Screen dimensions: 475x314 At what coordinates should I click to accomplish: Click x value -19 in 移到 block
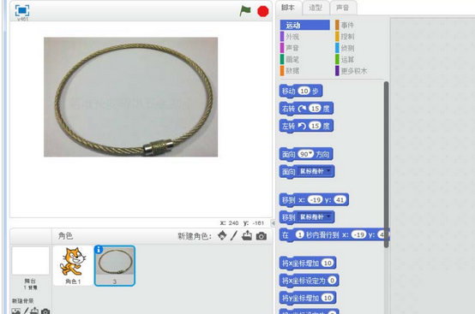(315, 199)
